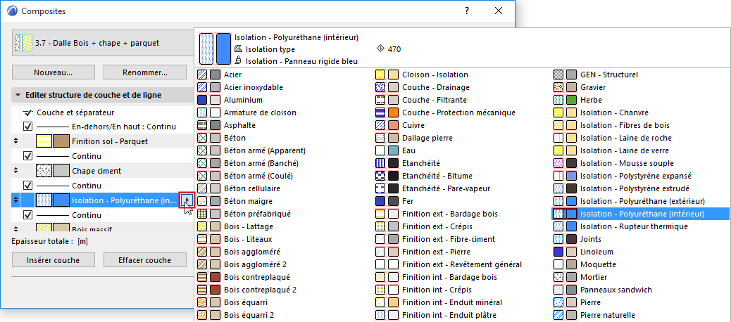Choose Asphalte material

pos(239,125)
